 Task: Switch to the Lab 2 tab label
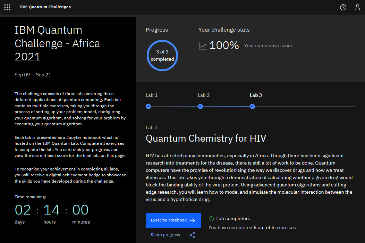point(204,95)
